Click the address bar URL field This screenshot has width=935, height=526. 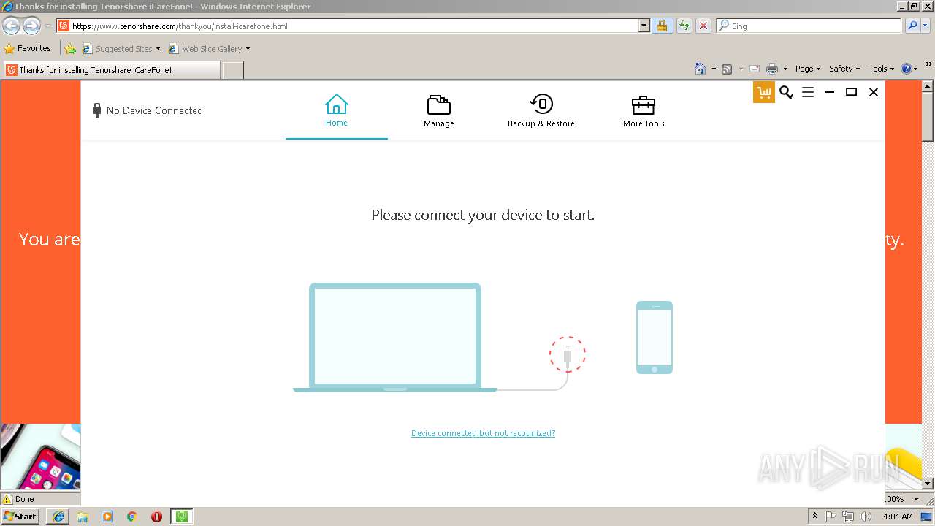click(x=347, y=26)
